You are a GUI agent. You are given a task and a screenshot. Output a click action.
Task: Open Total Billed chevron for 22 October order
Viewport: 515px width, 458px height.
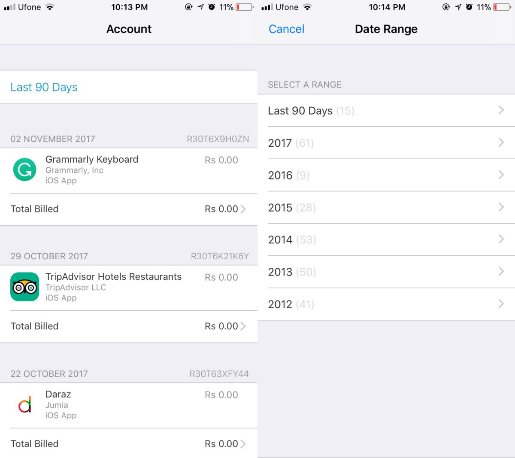coord(243,444)
